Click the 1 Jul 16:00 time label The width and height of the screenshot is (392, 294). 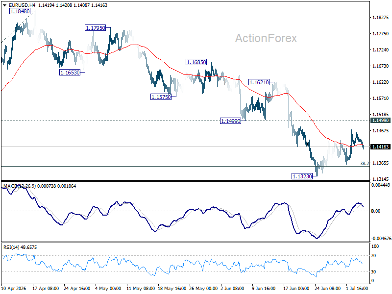(x=357, y=289)
